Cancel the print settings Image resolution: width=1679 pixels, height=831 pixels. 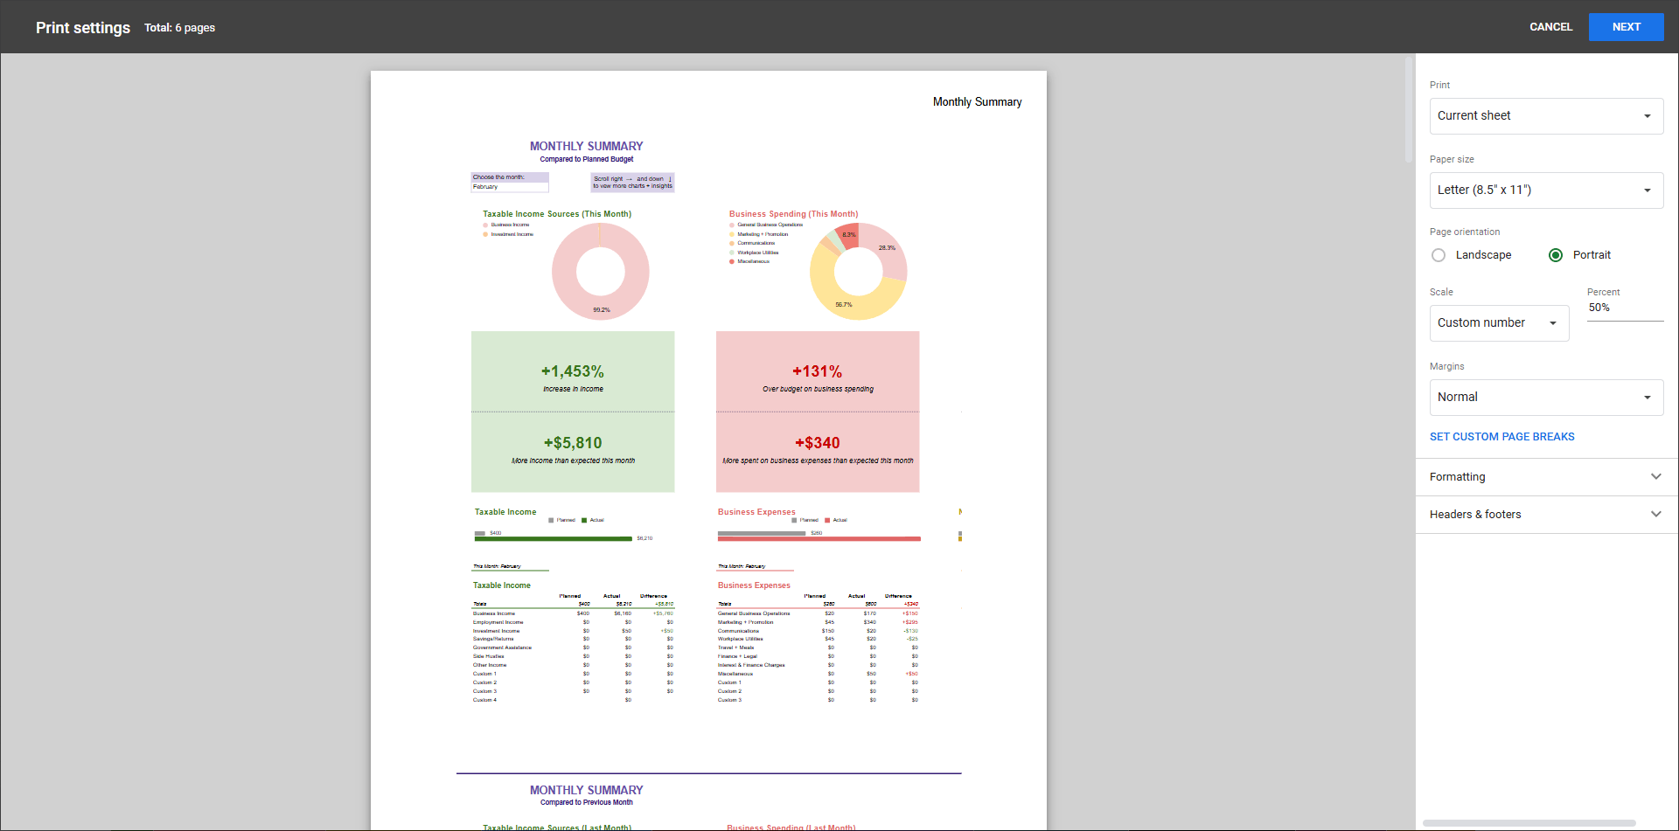pyautogui.click(x=1550, y=27)
